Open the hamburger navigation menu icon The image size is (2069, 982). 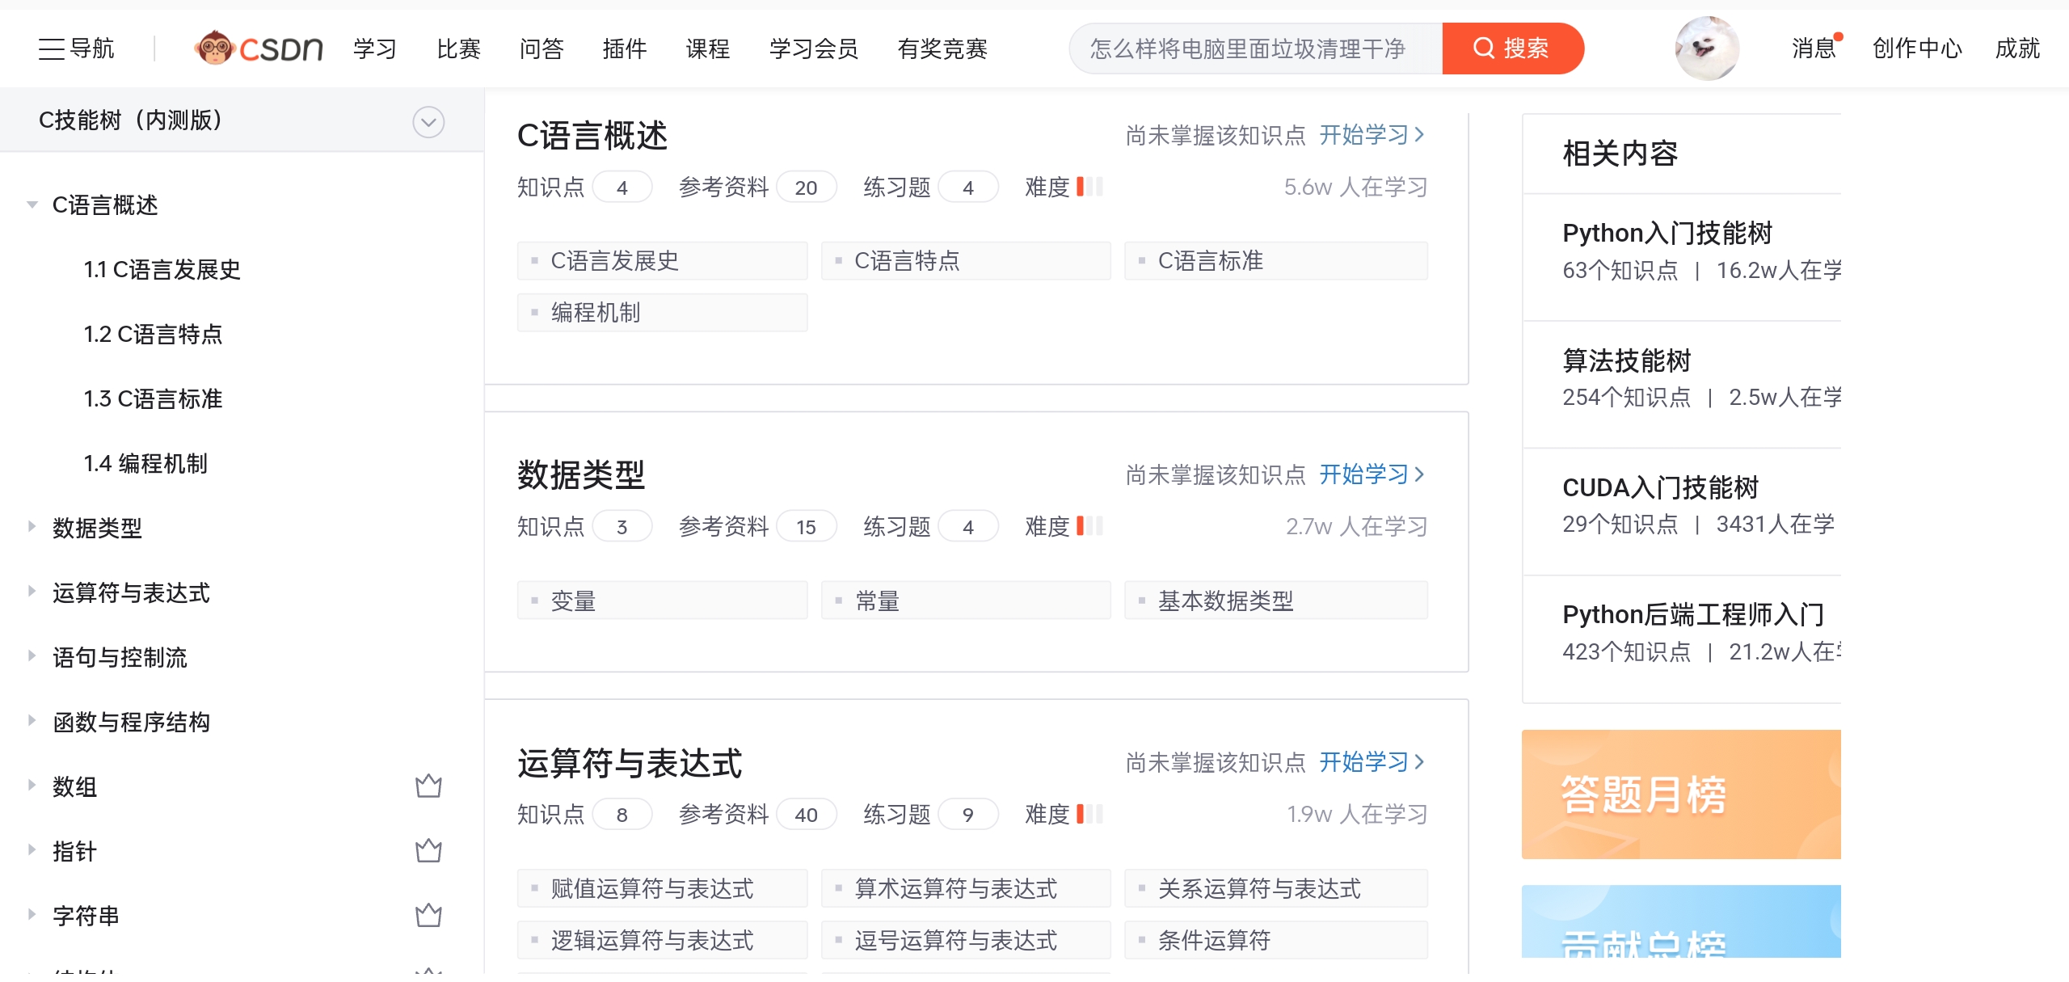pyautogui.click(x=52, y=48)
